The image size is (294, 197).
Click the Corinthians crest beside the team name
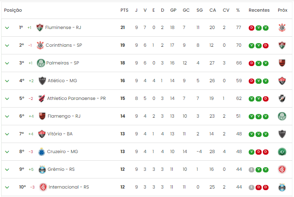40,45
